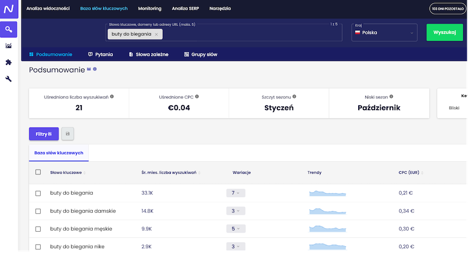The height and width of the screenshot is (253, 470).
Task: Switch to the Słowa zależne tab
Action: (149, 54)
